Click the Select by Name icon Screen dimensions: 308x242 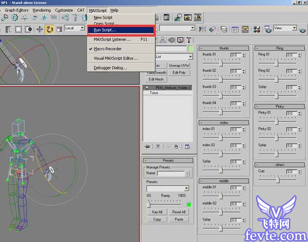coord(9,30)
